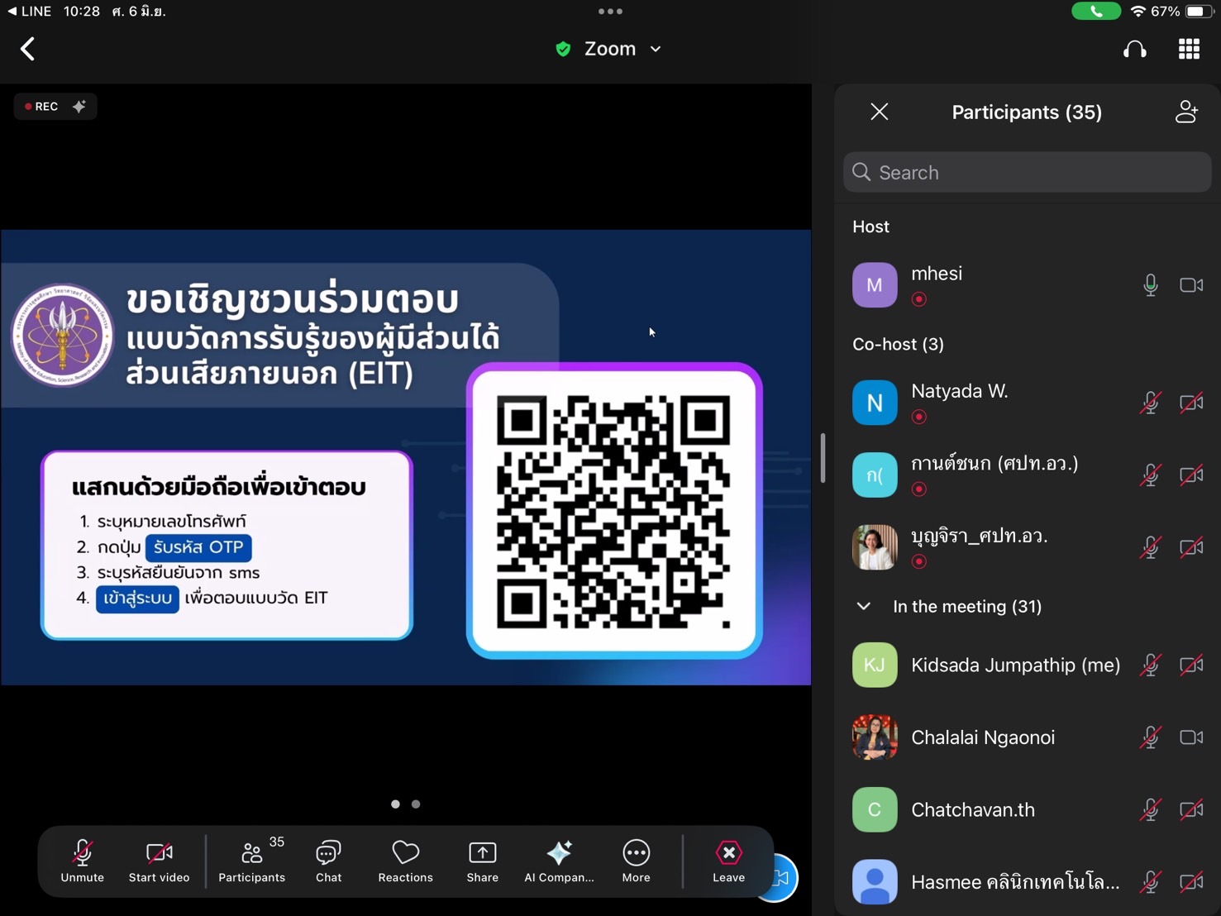Go back using the top-left arrow
The image size is (1221, 916).
27,49
